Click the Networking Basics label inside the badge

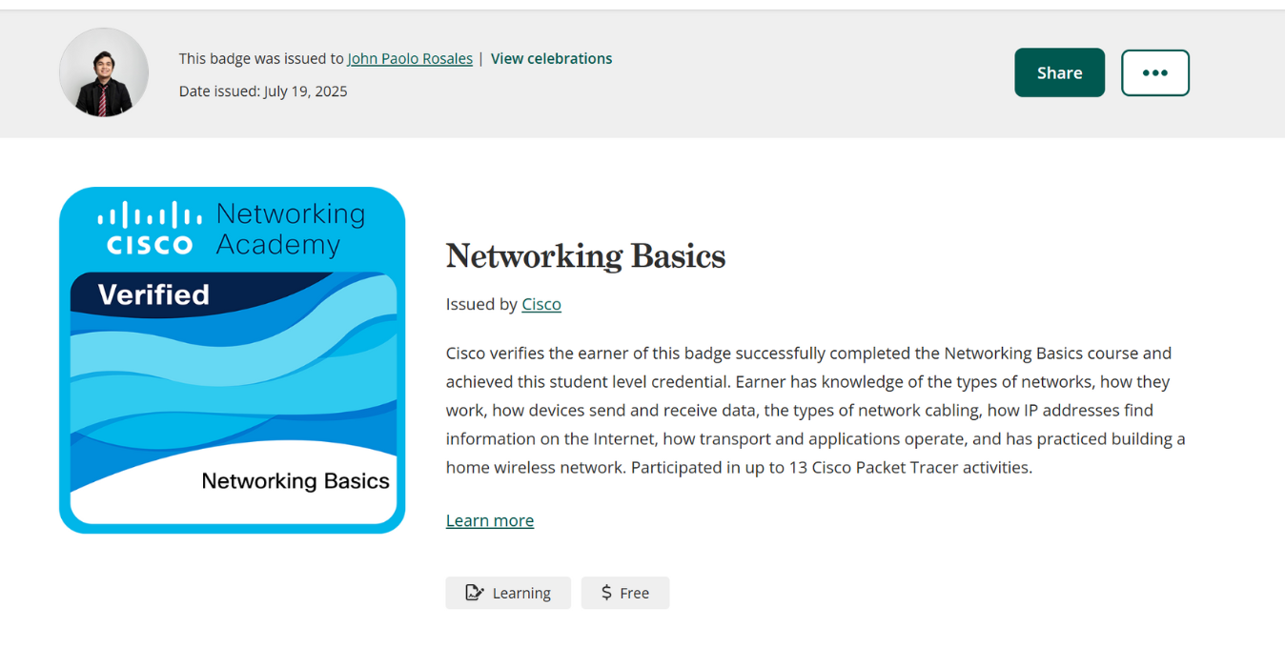(296, 481)
